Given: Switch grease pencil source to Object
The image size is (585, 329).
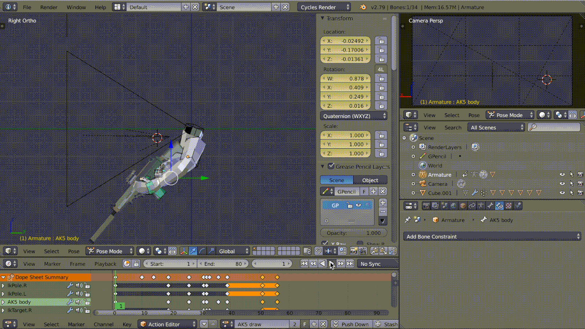Looking at the screenshot, I should point(370,180).
